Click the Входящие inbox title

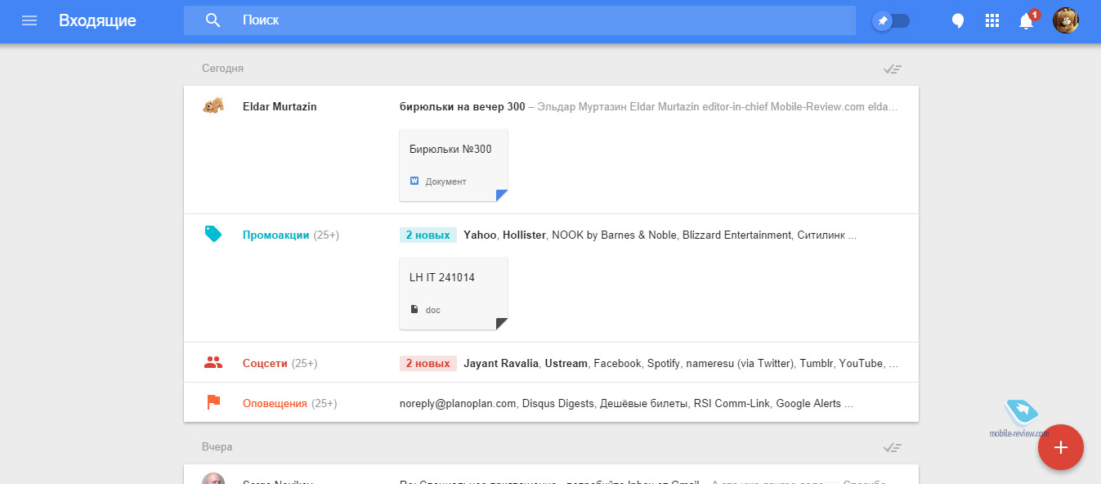pyautogui.click(x=97, y=20)
